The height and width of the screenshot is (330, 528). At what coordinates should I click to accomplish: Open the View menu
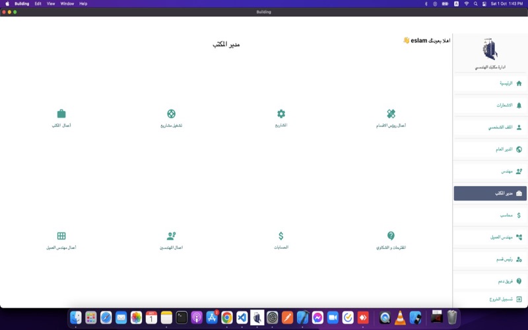51,4
